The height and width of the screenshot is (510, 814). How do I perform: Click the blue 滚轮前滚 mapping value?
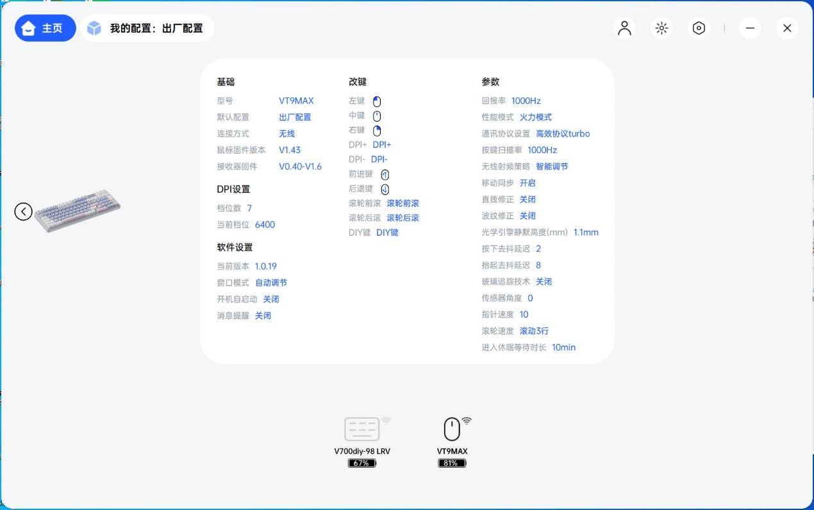[403, 203]
